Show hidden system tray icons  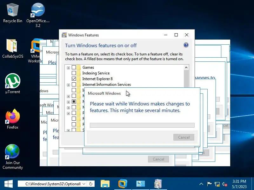coord(201,184)
